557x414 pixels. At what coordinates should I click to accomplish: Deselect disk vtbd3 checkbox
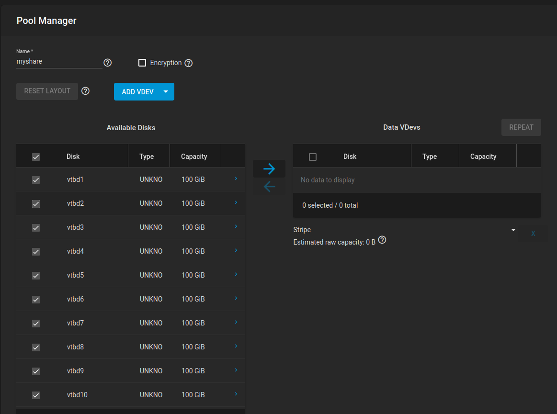coord(36,228)
